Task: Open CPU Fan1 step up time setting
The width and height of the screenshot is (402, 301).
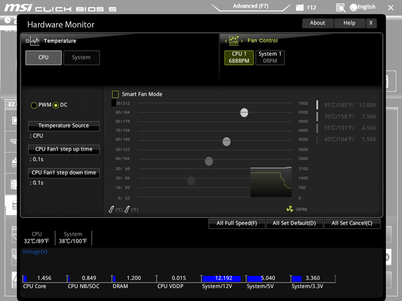Action: [x=64, y=149]
